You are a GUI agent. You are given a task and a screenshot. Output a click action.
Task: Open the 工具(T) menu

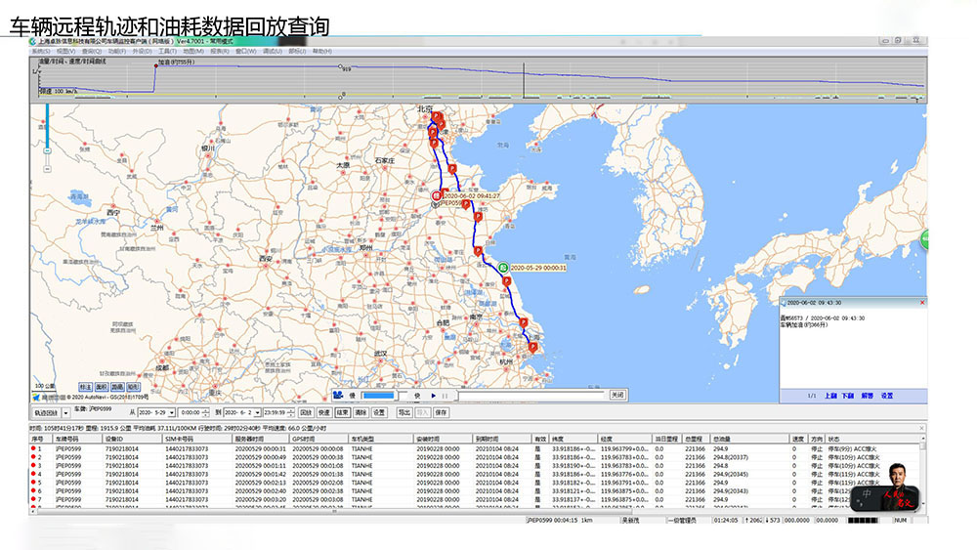tap(167, 51)
